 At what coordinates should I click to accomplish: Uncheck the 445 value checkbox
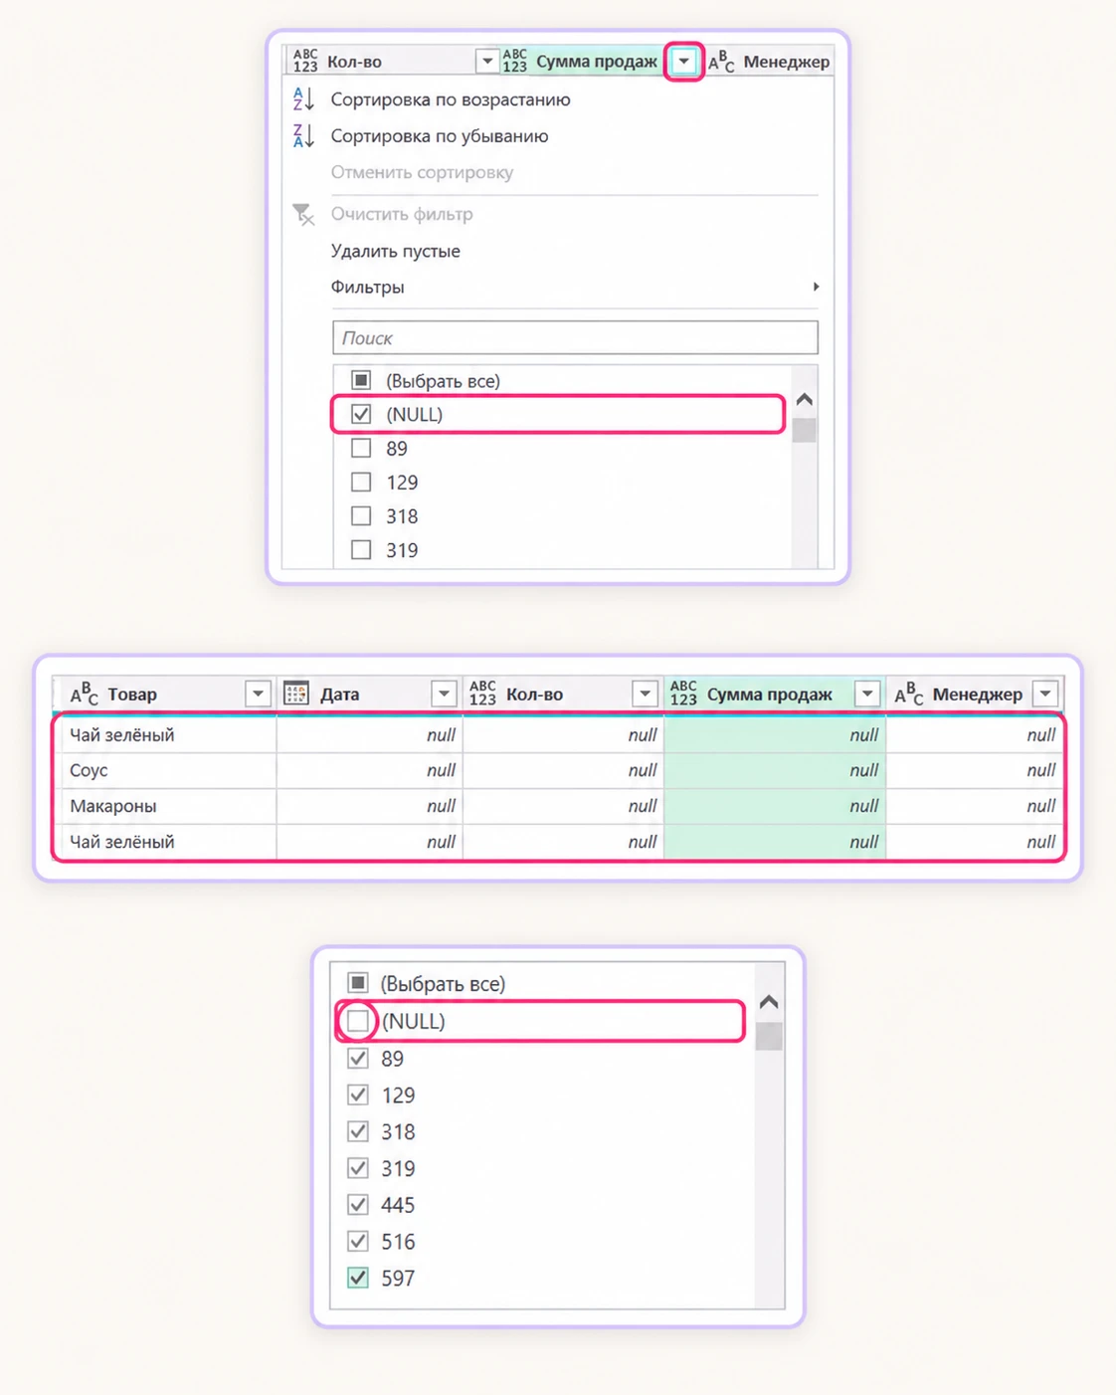(x=358, y=1204)
